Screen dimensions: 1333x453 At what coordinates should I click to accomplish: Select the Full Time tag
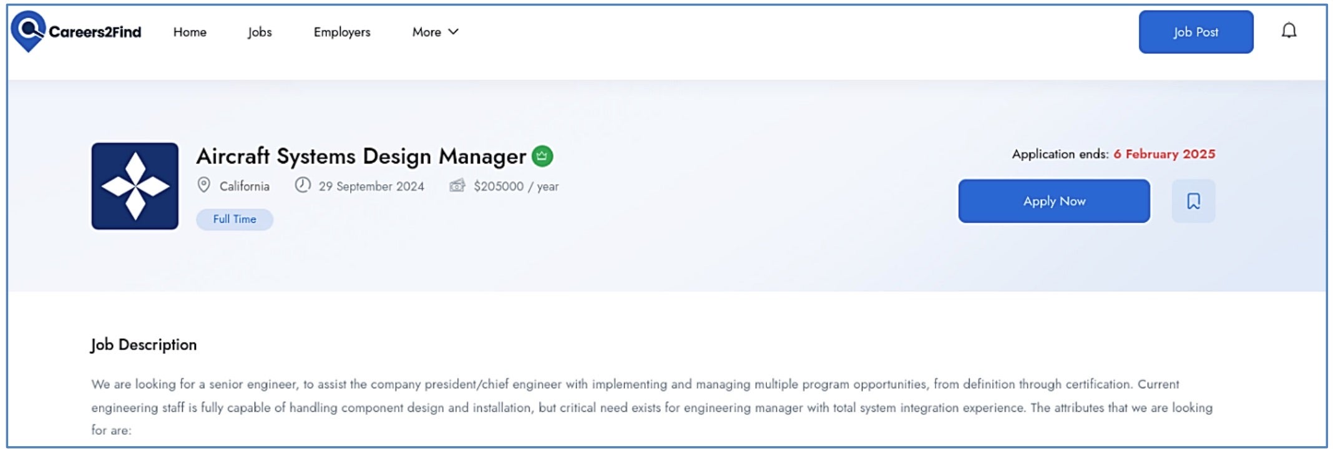(235, 219)
